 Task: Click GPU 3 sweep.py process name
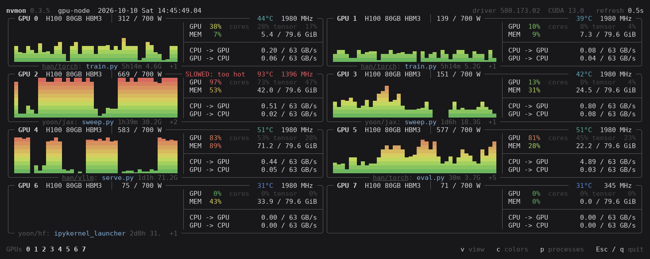[x=421, y=122]
